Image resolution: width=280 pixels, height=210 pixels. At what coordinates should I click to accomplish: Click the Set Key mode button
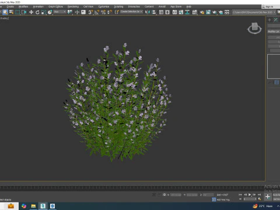point(276,199)
